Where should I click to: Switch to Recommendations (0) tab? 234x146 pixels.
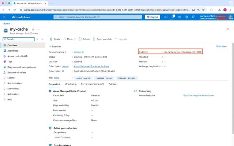93,84
